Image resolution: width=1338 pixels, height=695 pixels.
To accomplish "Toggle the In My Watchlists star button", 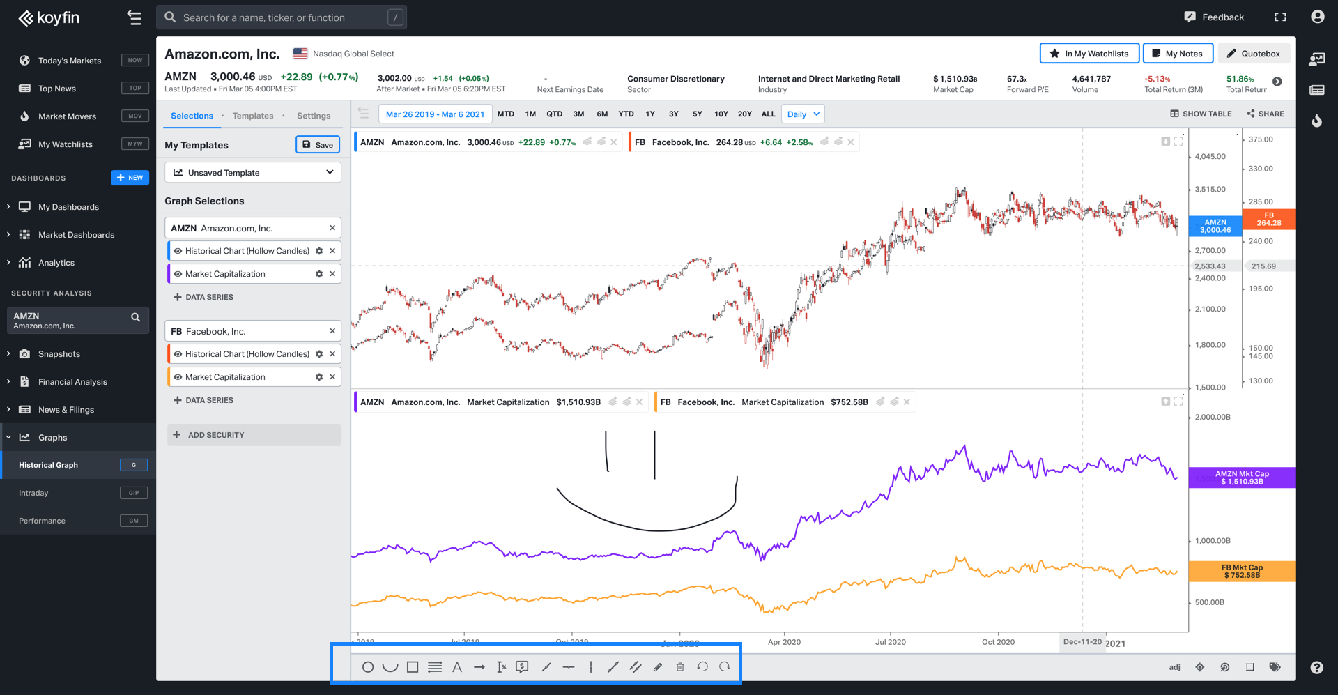I will [1089, 54].
